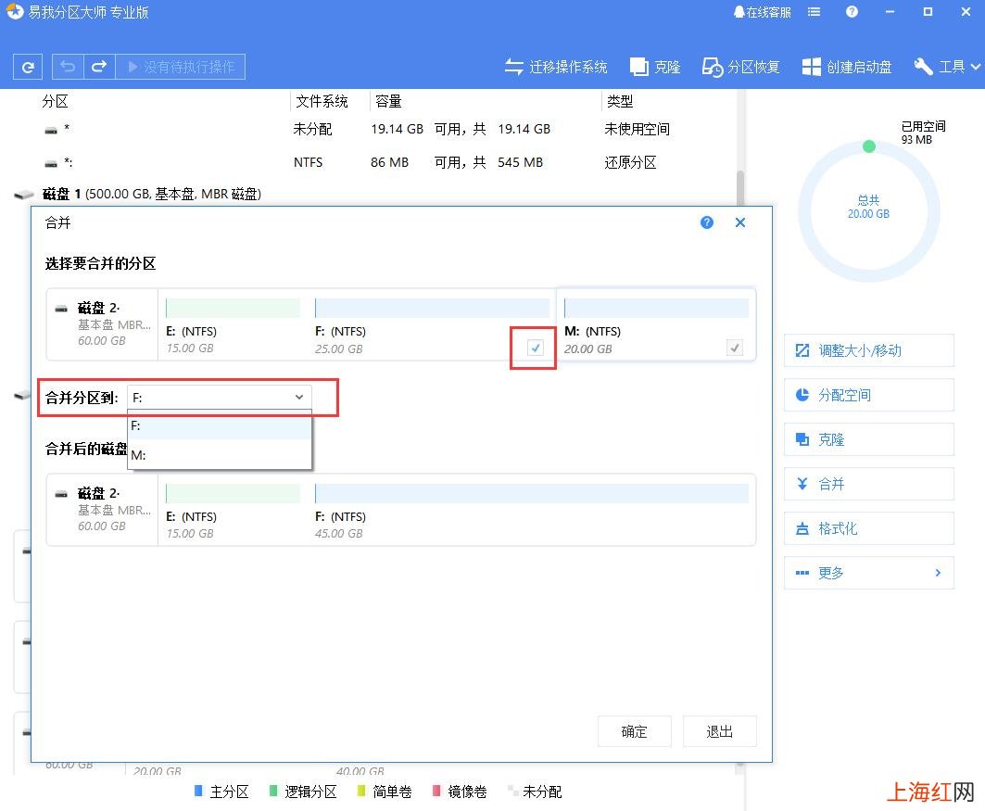Click the 文件系统 column header
985x811 pixels.
point(322,101)
